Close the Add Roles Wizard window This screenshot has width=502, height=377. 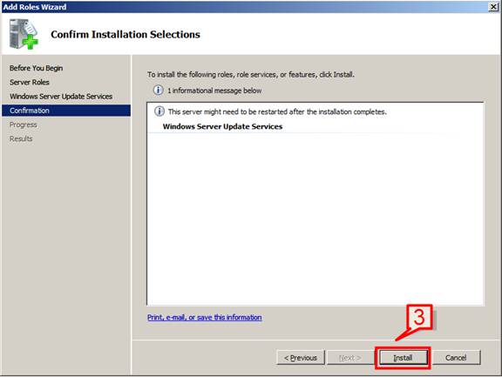(x=493, y=7)
